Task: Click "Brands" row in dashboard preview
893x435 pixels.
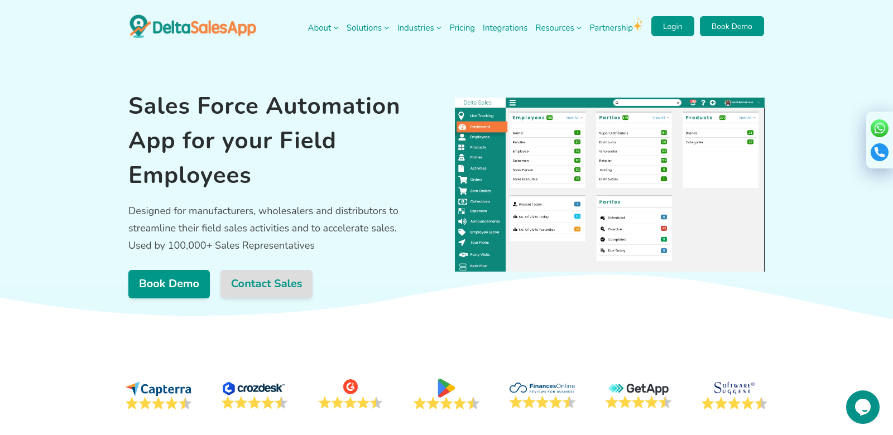Action: 719,133
